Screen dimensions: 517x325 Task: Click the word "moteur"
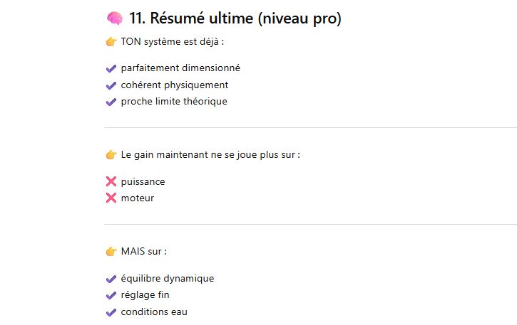138,198
